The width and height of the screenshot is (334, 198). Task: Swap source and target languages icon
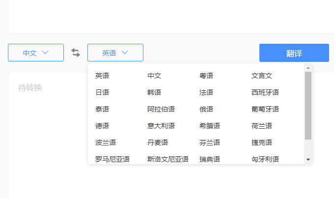coord(76,53)
